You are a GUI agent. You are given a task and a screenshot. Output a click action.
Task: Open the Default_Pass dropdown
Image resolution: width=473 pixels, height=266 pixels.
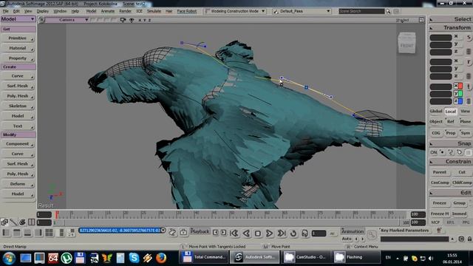click(x=302, y=11)
